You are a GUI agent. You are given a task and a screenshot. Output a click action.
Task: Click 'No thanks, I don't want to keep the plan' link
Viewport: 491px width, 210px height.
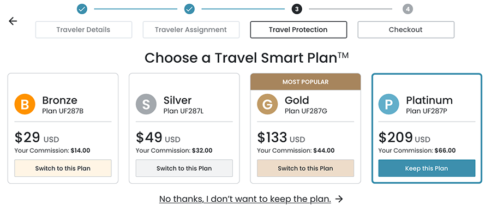point(245,199)
